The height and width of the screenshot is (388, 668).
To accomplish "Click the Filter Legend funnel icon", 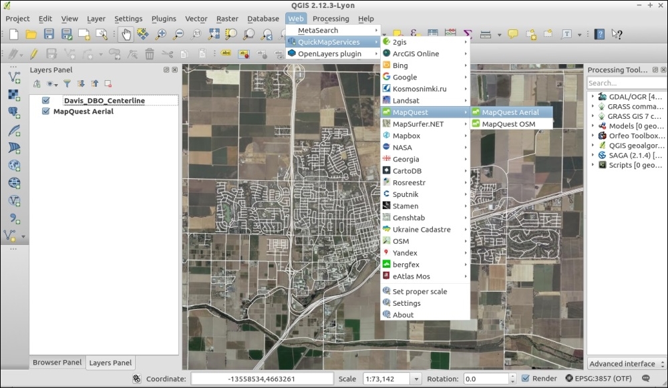I will [67, 83].
